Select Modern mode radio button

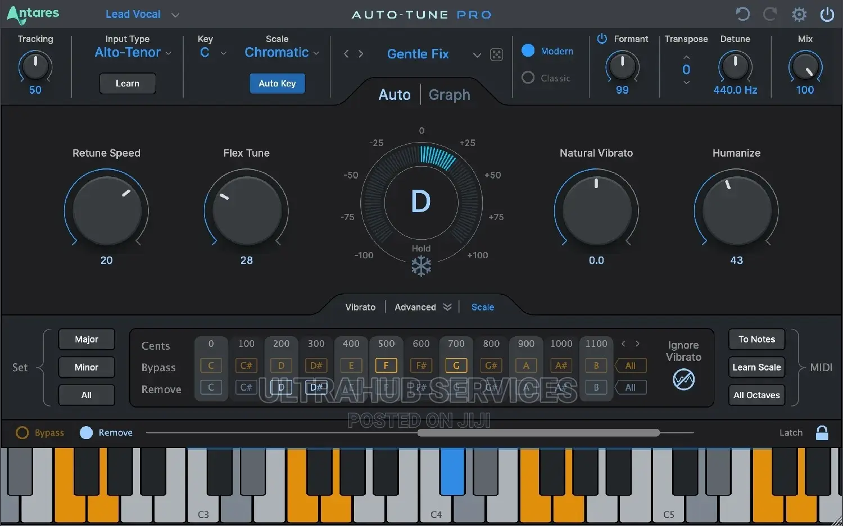click(528, 51)
